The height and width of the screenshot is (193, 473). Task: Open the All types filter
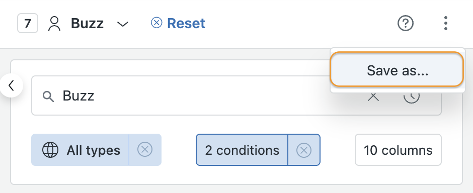80,150
